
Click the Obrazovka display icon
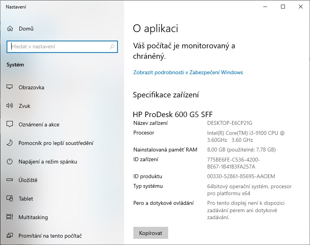(10, 87)
